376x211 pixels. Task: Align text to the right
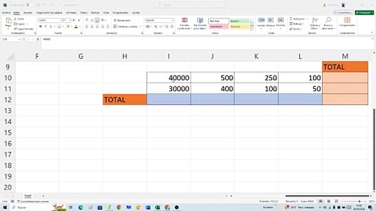pos(97,26)
